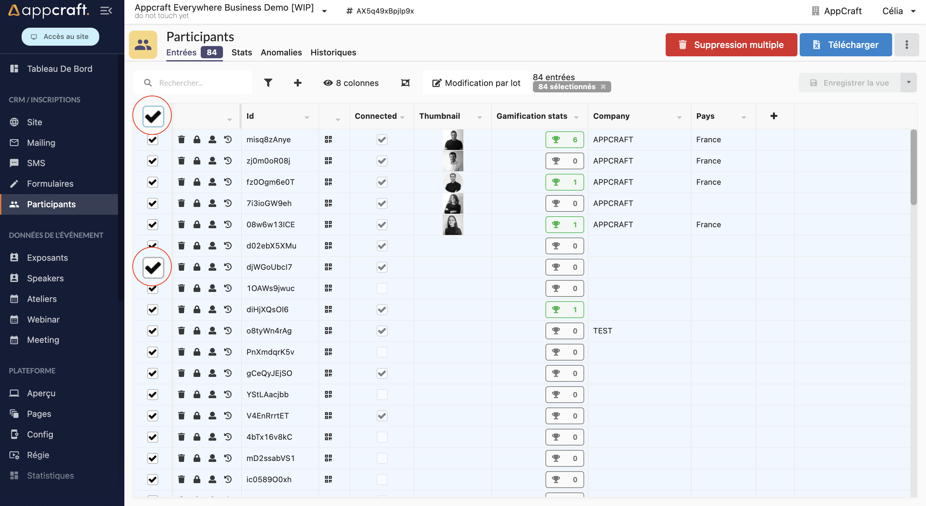Open QR code for row fz0Ogm6e0T
The width and height of the screenshot is (926, 506).
[x=328, y=182]
